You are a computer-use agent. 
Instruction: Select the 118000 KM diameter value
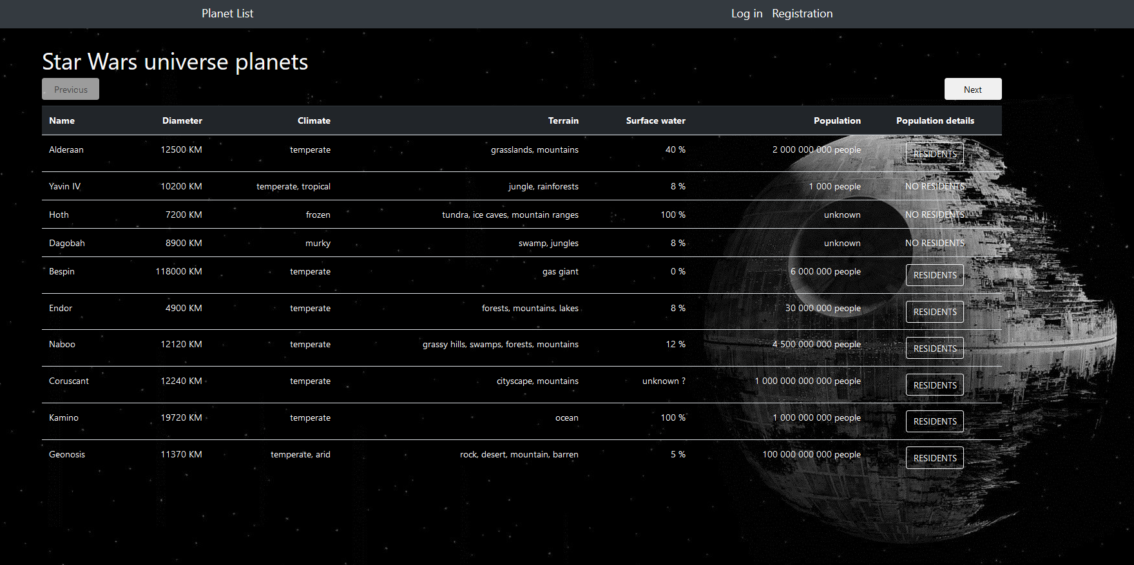click(x=178, y=271)
